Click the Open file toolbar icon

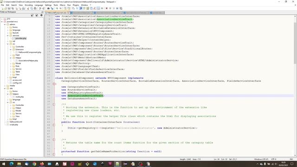coord(6,8)
